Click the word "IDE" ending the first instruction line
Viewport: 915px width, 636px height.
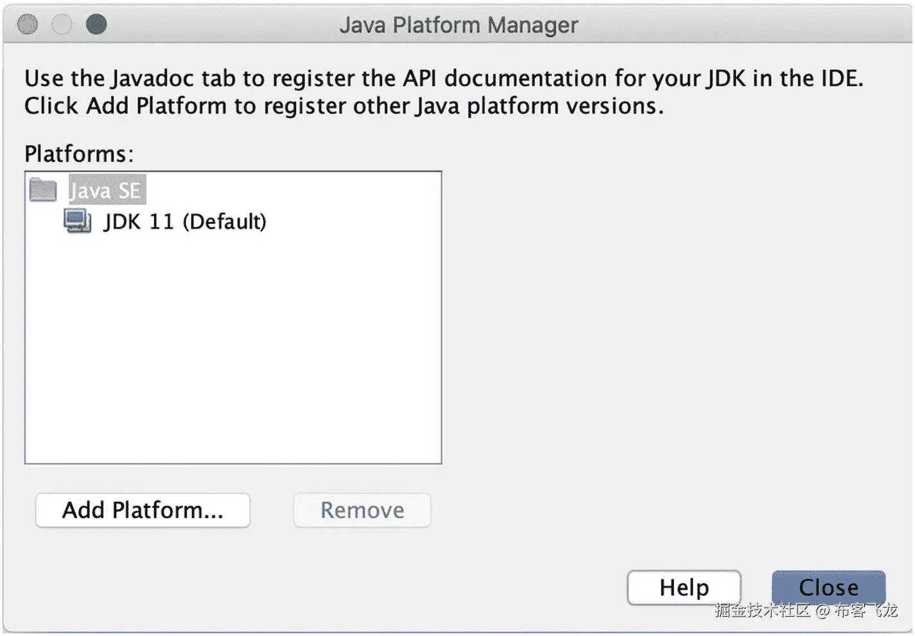[x=840, y=78]
